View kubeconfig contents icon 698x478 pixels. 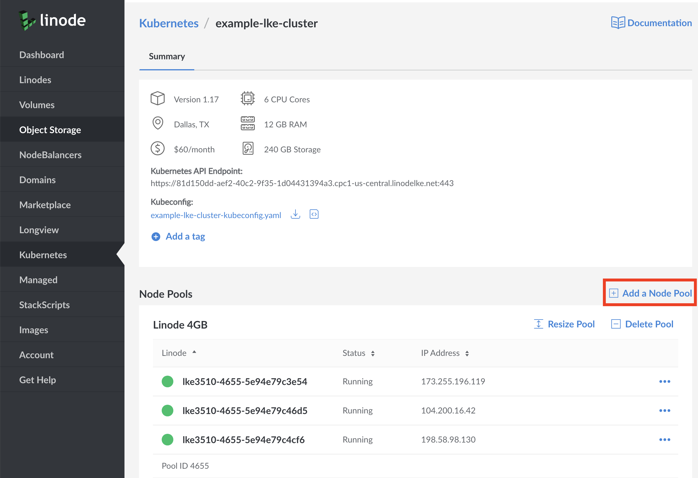click(x=314, y=214)
